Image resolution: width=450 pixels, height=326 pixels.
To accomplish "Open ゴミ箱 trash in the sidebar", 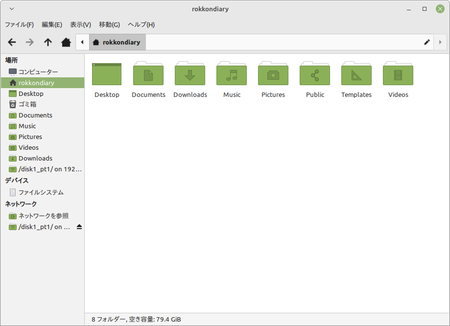I will [43, 104].
